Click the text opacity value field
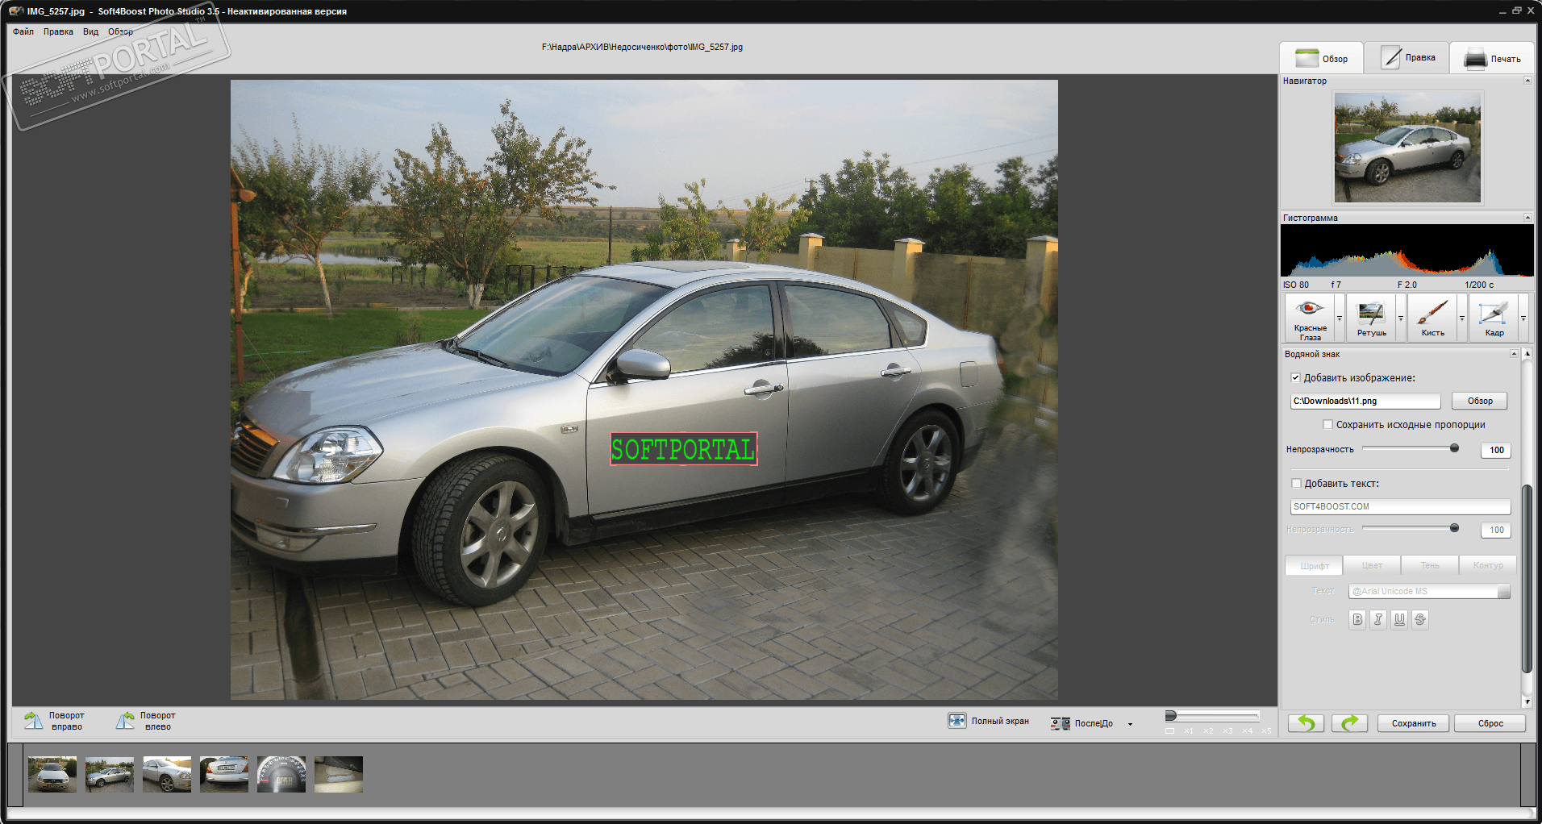Screen dimensions: 1542x824 coord(1496,530)
